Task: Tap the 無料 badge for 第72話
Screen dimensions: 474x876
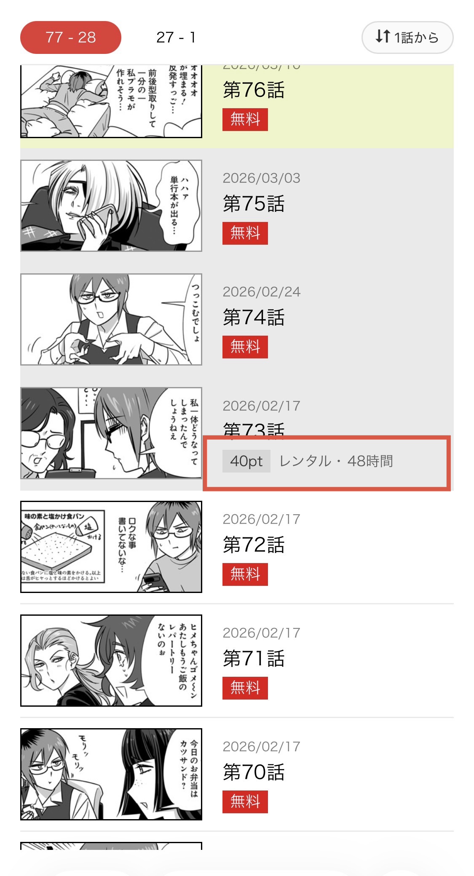Action: click(x=245, y=574)
